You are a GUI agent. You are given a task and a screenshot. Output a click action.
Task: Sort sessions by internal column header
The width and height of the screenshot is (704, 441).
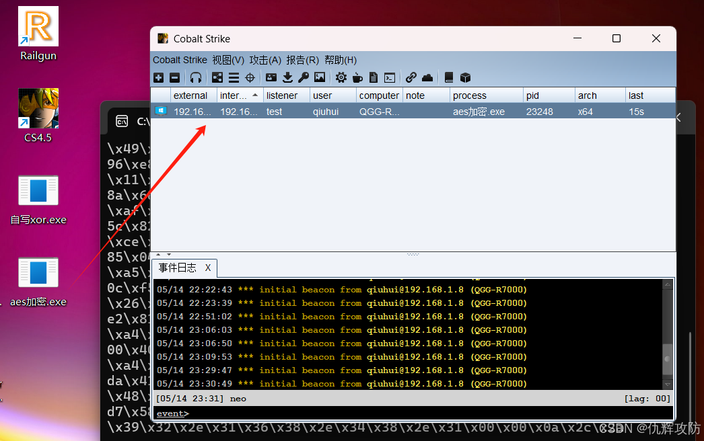tap(240, 95)
